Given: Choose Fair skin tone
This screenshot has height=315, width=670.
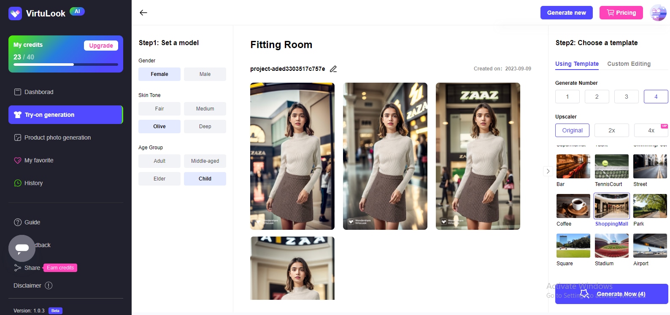Looking at the screenshot, I should click(159, 109).
